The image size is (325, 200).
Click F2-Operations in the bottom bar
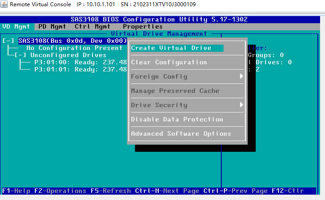[x=60, y=191]
